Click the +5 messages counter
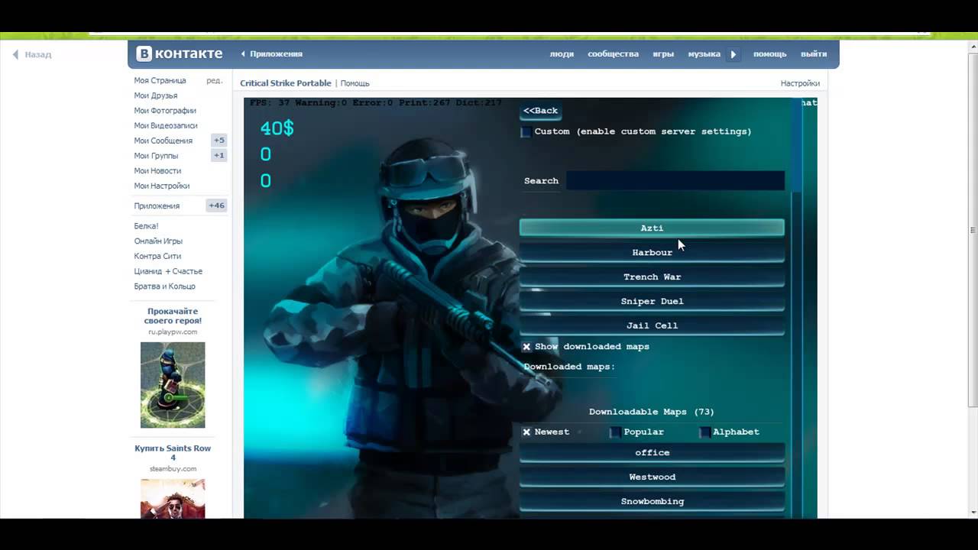 tap(219, 141)
